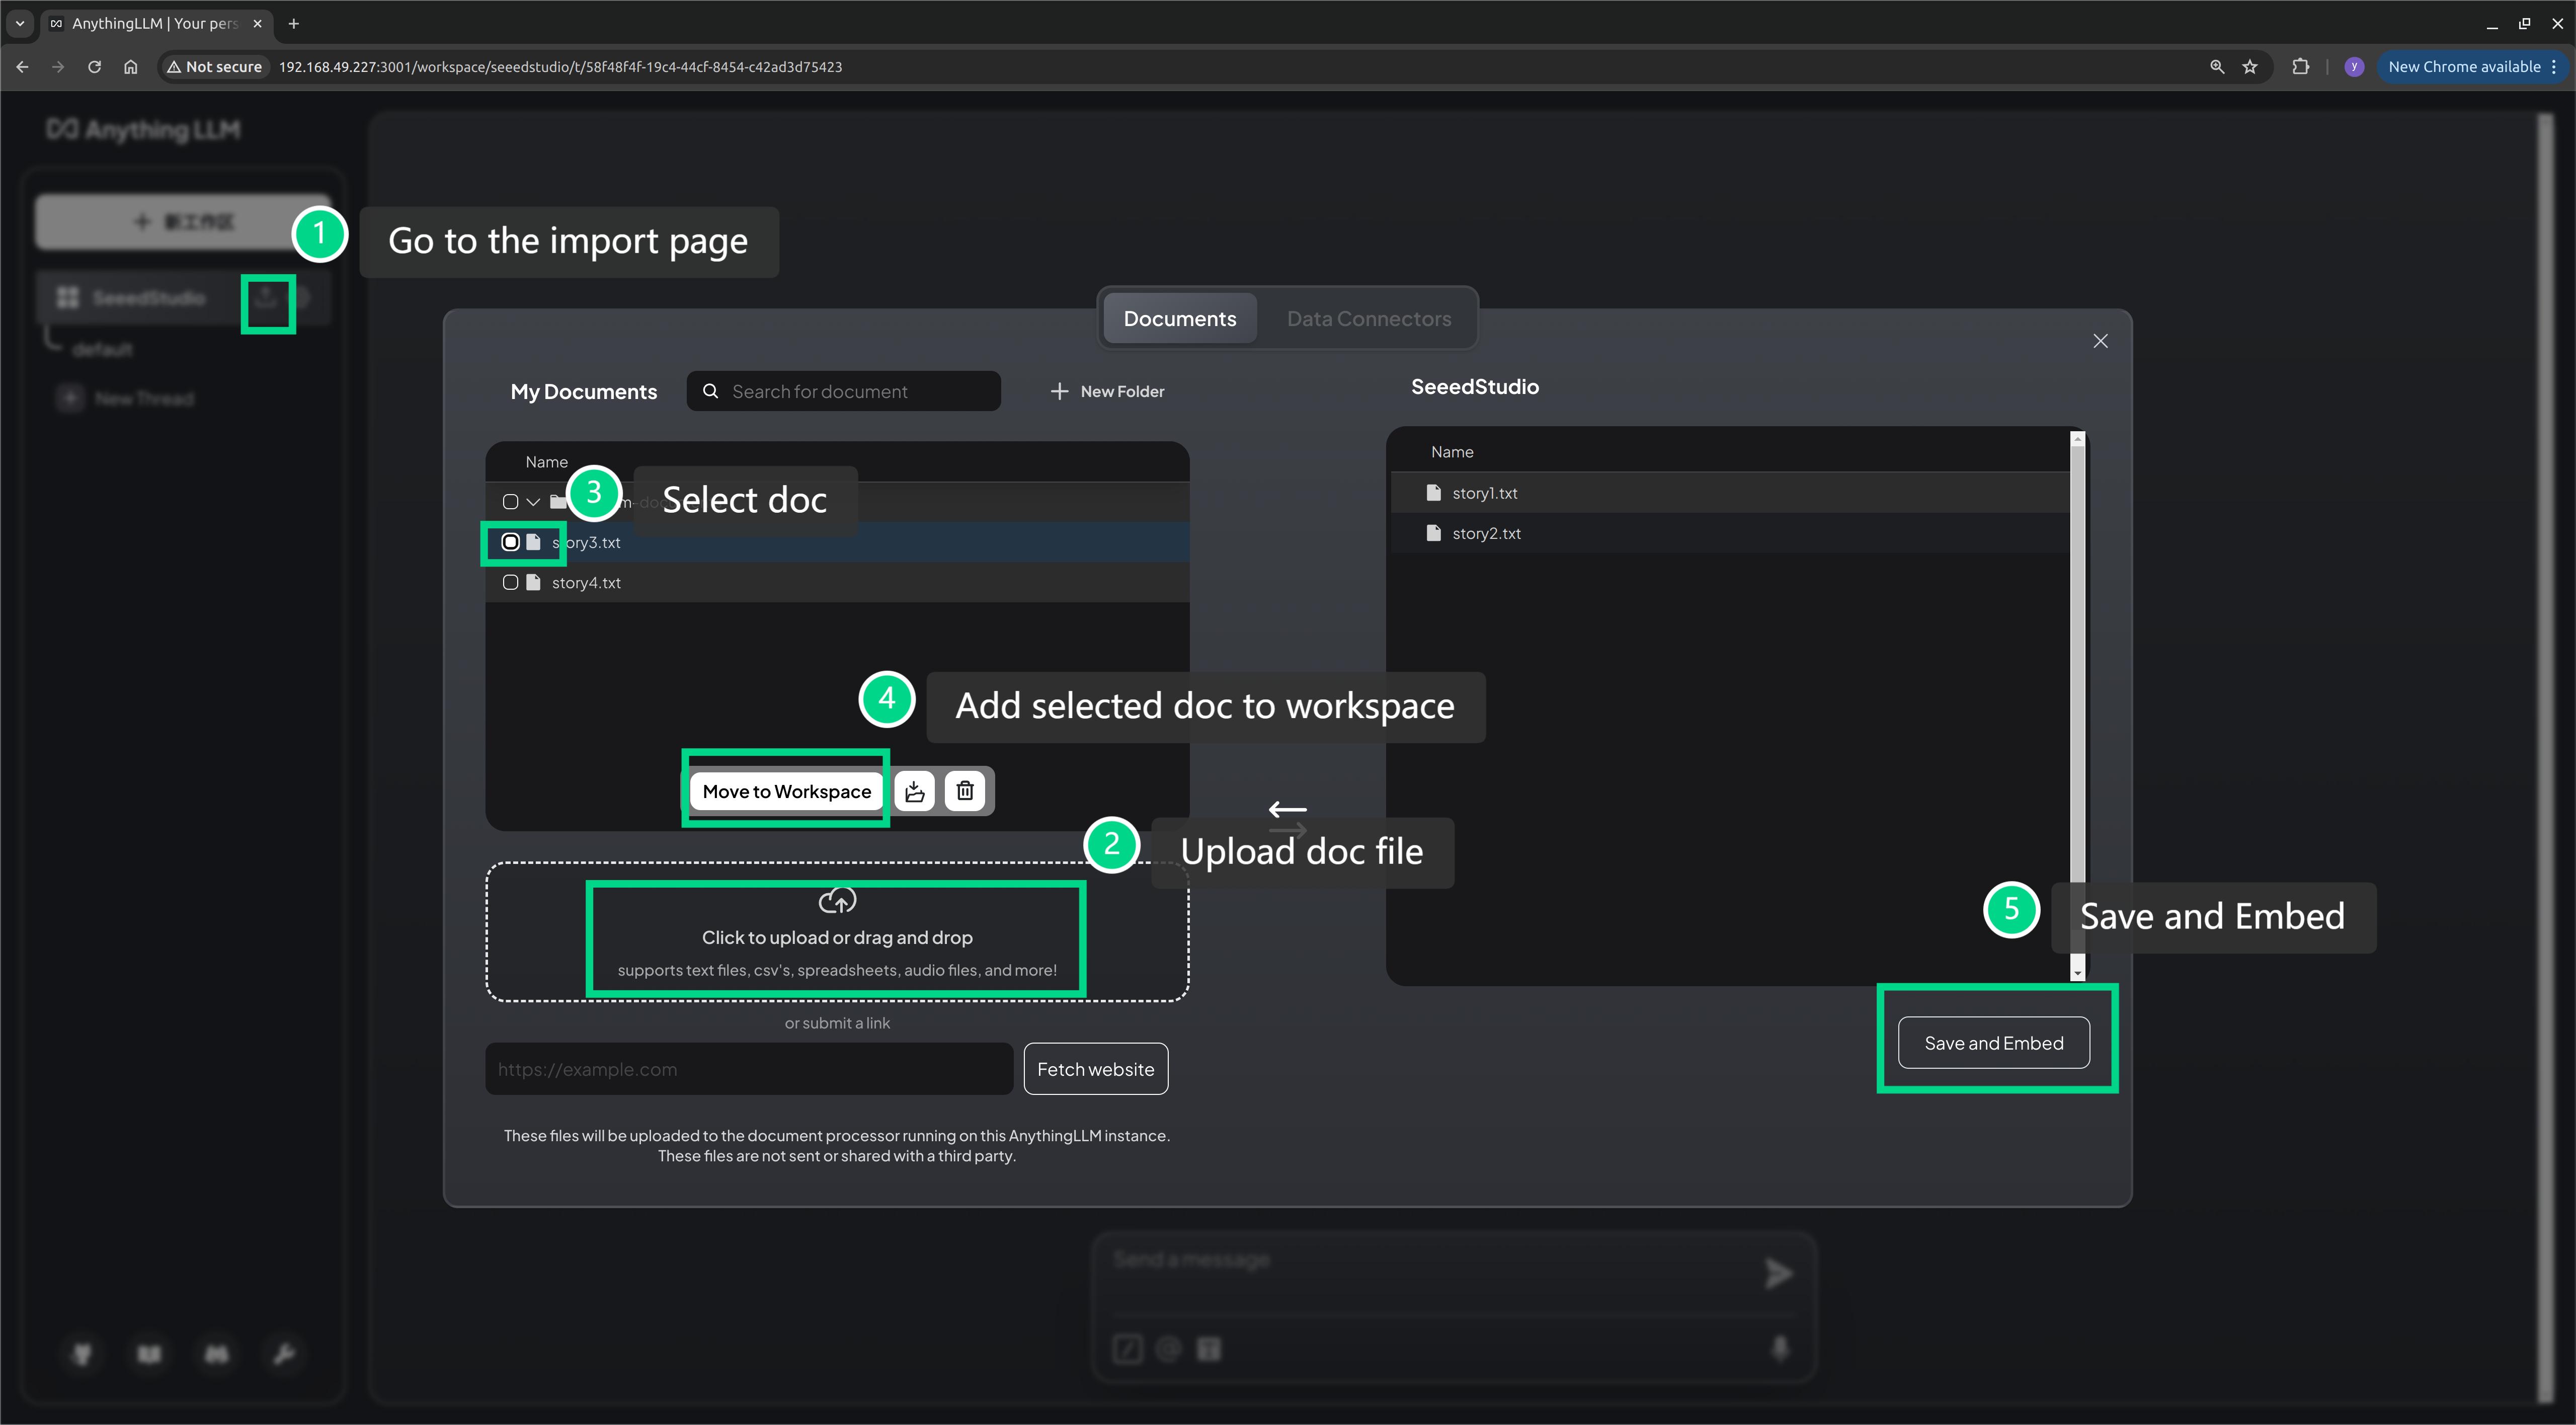Tick the folder row checkbox
Viewport: 2576px width, 1425px height.
[510, 502]
